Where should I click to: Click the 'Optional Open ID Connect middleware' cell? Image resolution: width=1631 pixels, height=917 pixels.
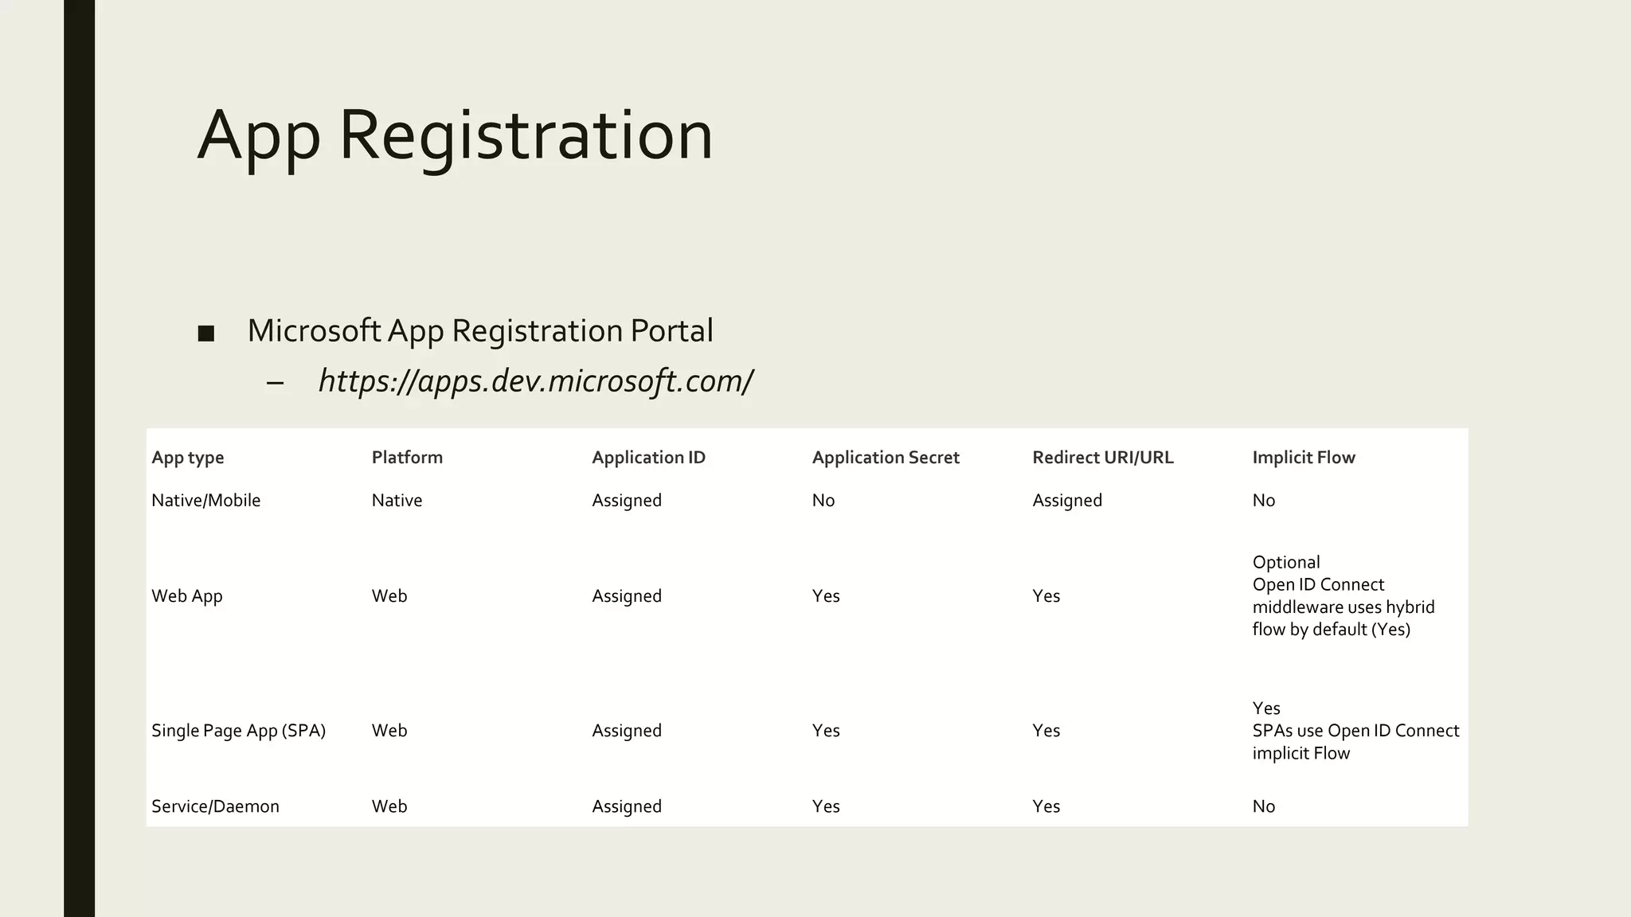(1343, 596)
